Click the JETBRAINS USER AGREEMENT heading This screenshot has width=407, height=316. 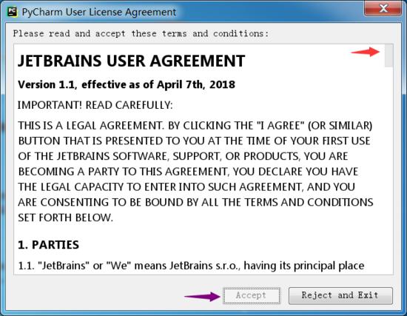(131, 61)
